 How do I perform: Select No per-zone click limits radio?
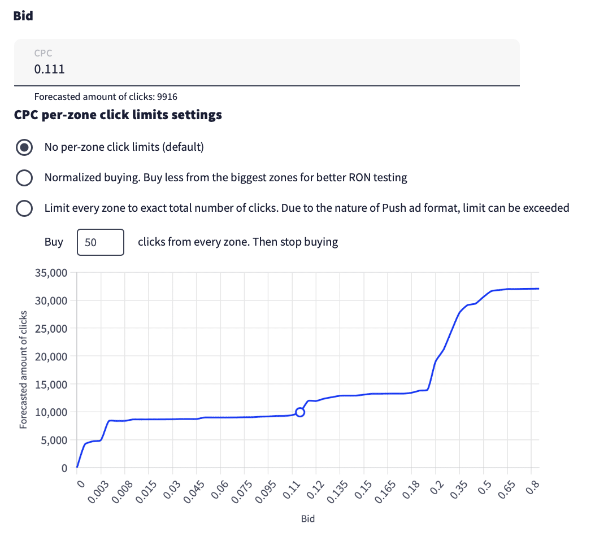(x=24, y=147)
